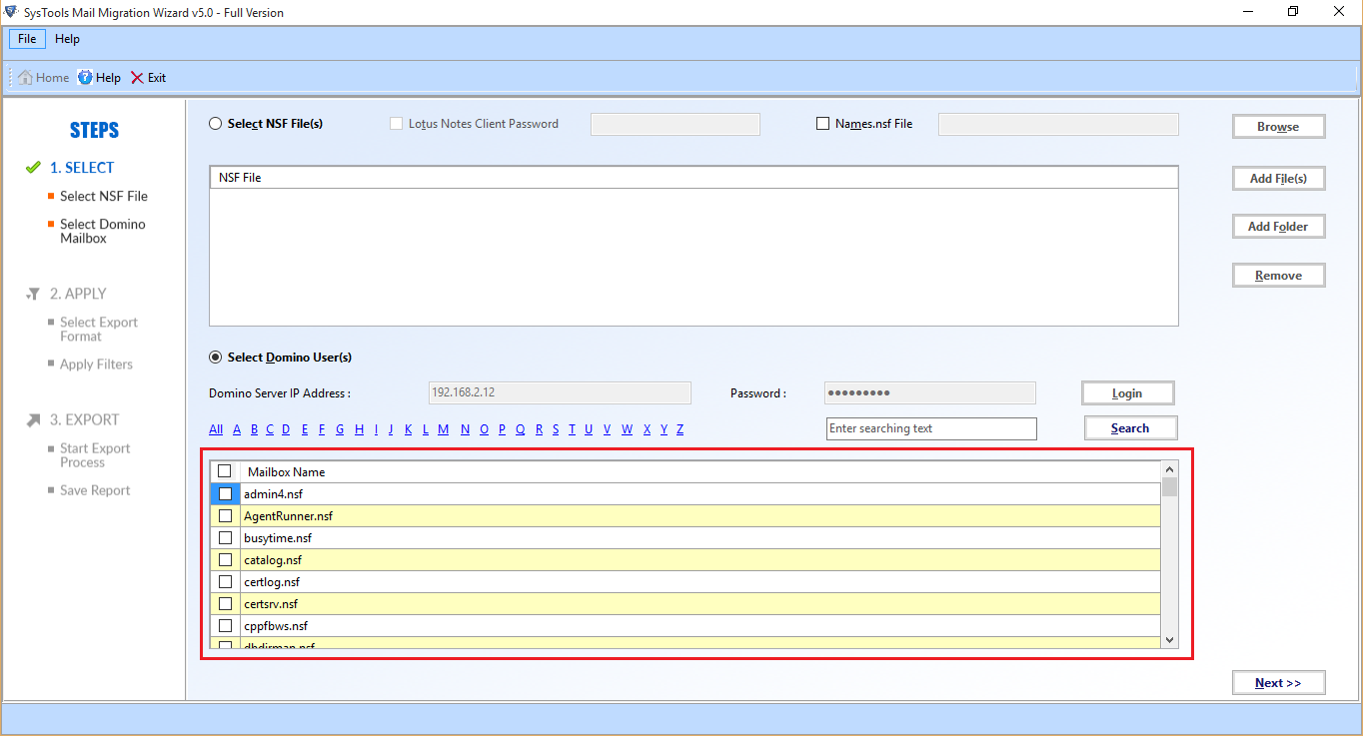Select the Select NSF File(s) radio button
Screen dimensions: 1363x736
215,124
